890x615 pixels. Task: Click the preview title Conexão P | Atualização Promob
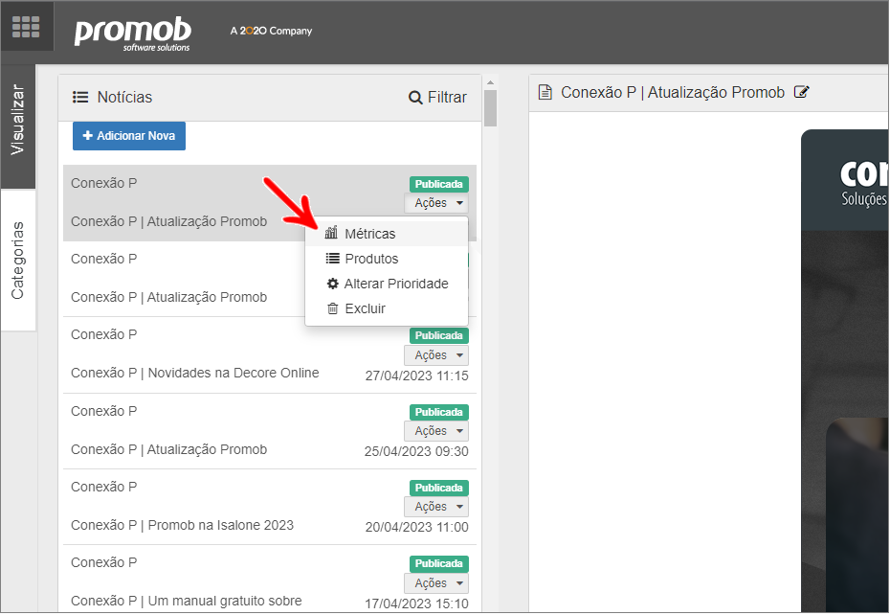673,92
